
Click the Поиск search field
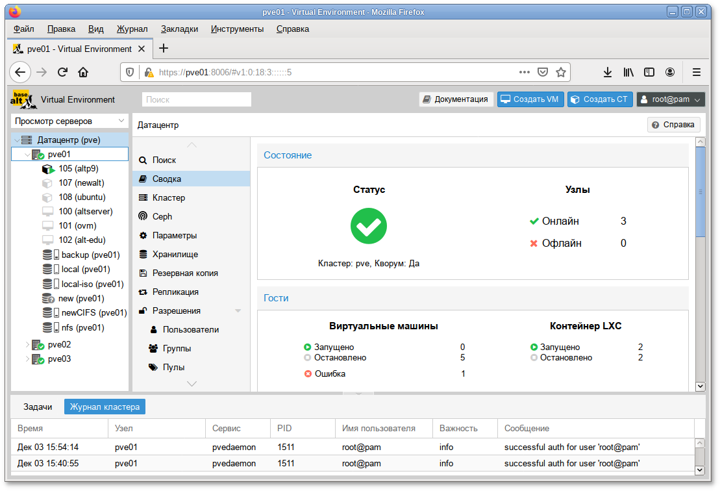click(x=197, y=99)
